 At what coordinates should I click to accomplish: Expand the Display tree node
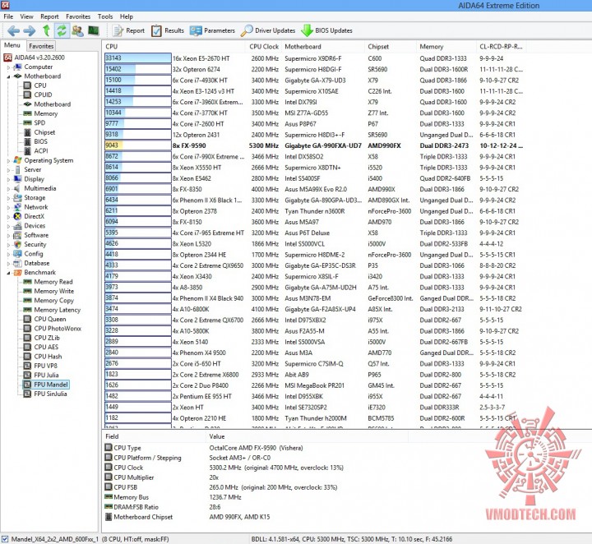(9, 180)
